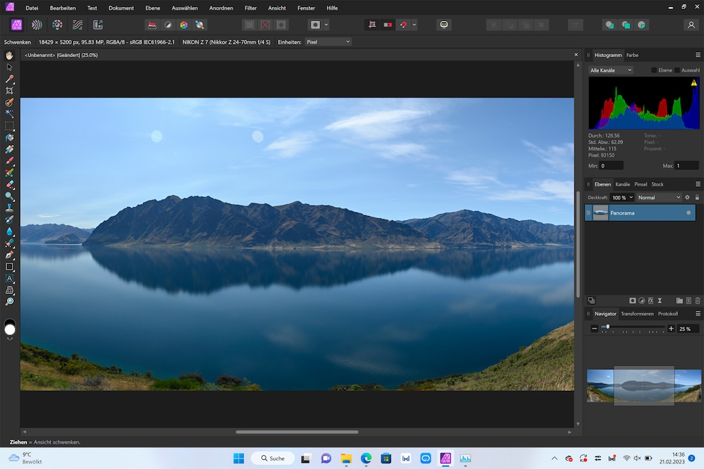This screenshot has width=704, height=469.
Task: Click the Navigator panorama preview thumbnail
Action: (644, 385)
